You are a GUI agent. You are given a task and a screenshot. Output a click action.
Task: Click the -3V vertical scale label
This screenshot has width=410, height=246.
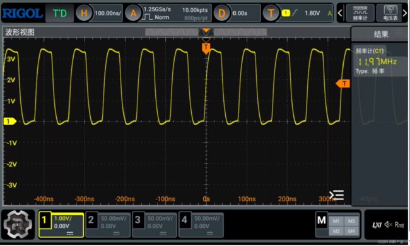click(12, 185)
